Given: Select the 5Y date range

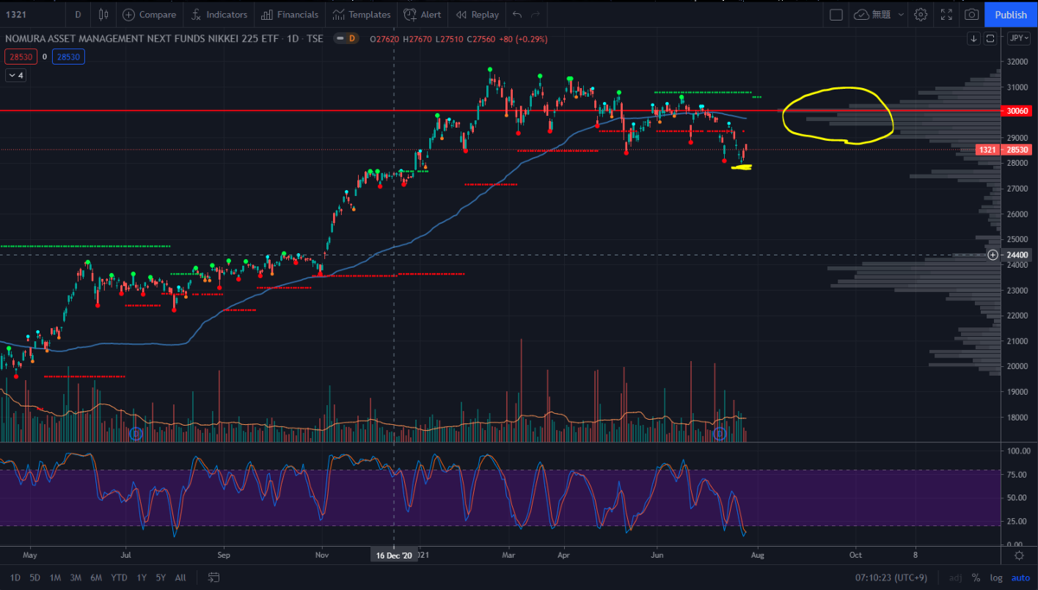Looking at the screenshot, I should coord(161,577).
